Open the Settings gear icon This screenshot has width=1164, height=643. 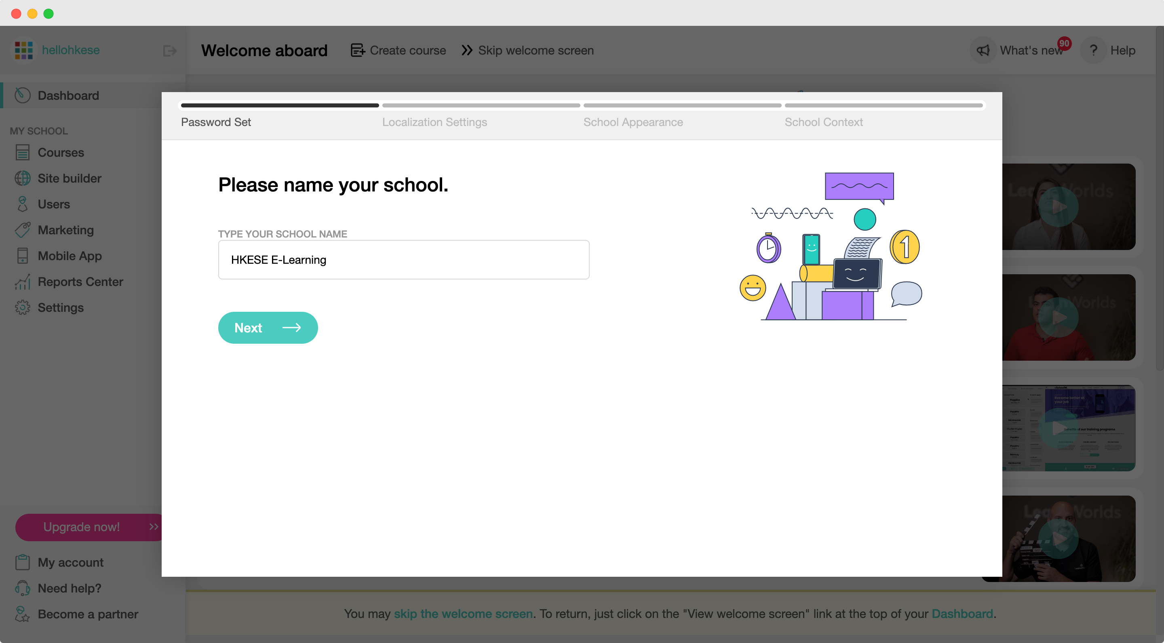tap(22, 307)
